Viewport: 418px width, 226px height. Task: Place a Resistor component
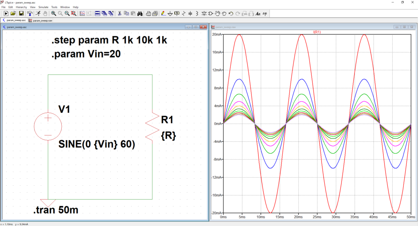pos(184,13)
